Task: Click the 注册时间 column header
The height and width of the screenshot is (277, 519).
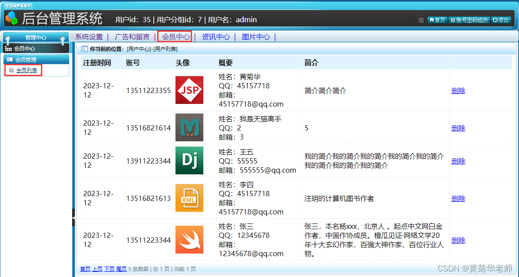Action: coord(97,63)
